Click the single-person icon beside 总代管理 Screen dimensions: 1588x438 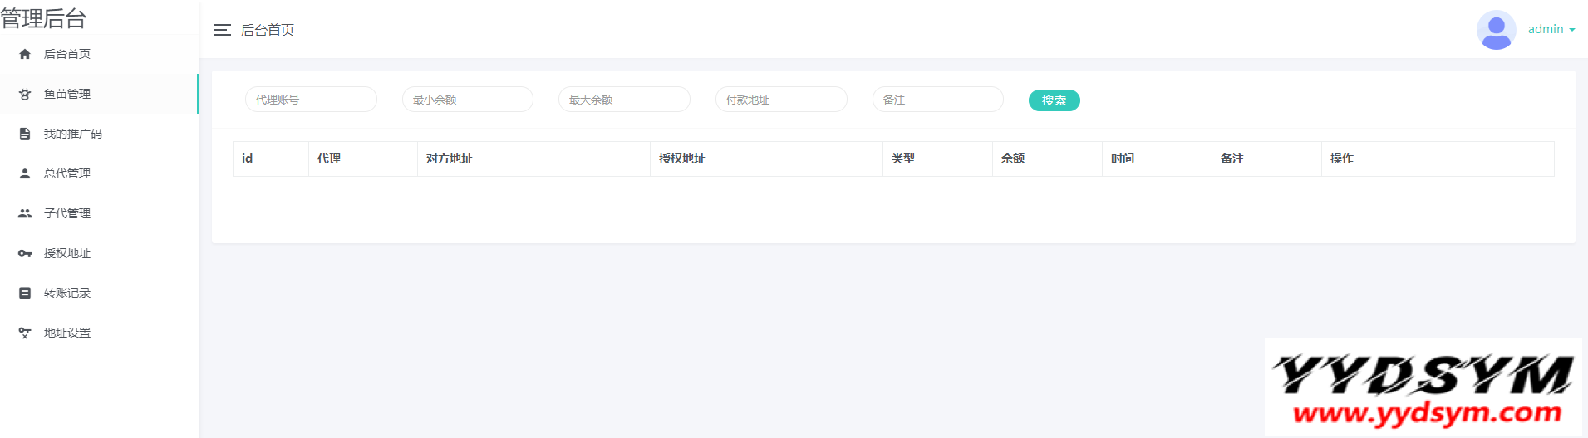tap(25, 173)
